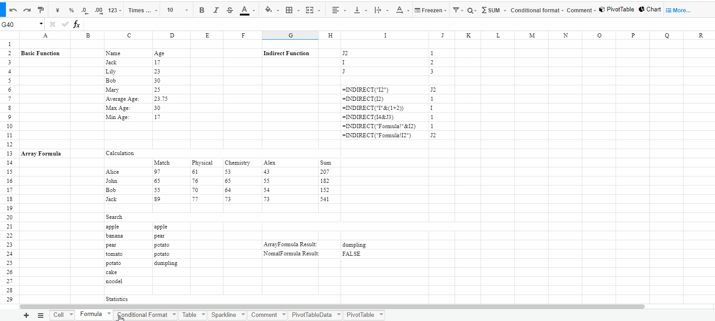Toggle italic formatting
715x321 pixels.
(216, 10)
